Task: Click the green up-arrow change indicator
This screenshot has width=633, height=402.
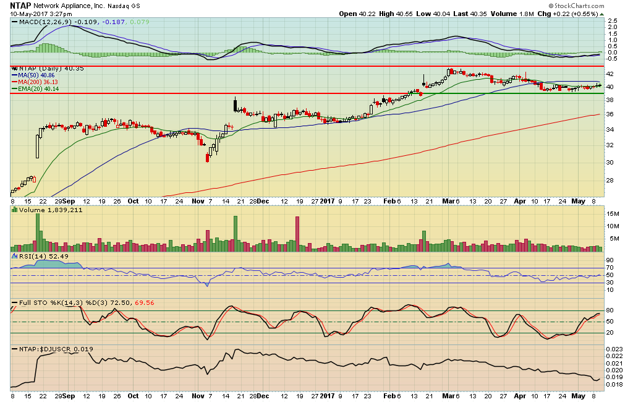Action: (x=601, y=14)
